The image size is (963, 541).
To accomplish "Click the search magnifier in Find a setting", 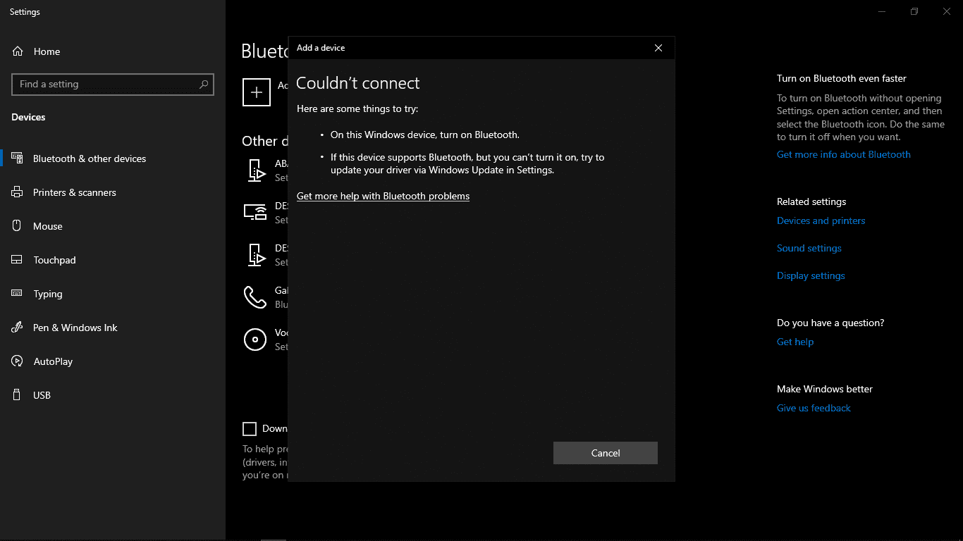I will click(x=204, y=84).
